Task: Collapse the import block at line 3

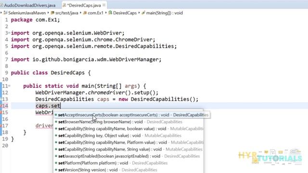Action: (x=9, y=33)
